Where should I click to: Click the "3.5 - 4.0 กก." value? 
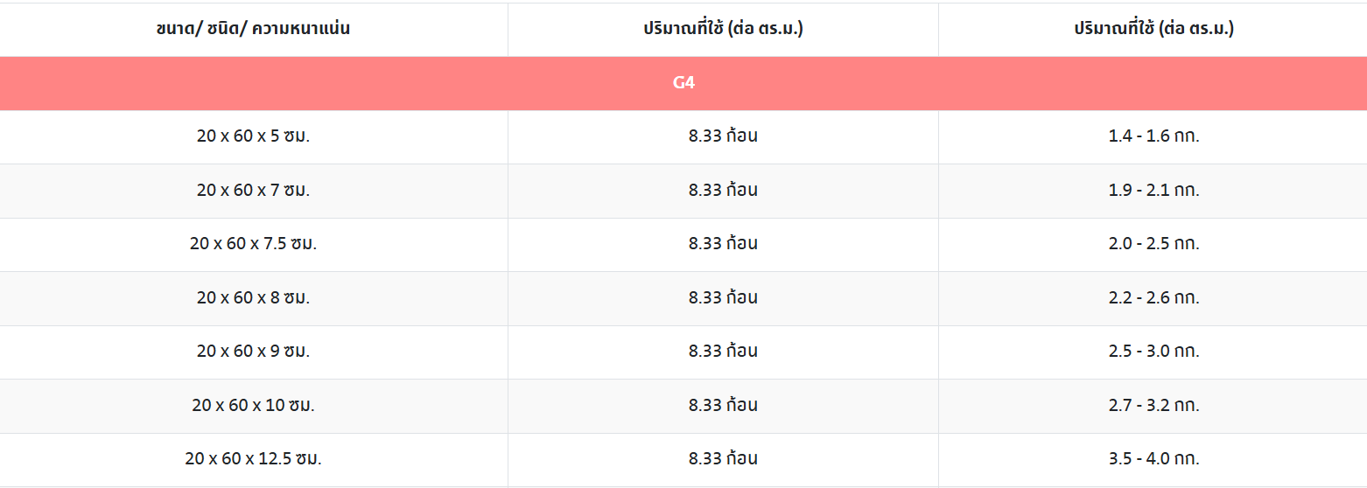coord(1153,458)
